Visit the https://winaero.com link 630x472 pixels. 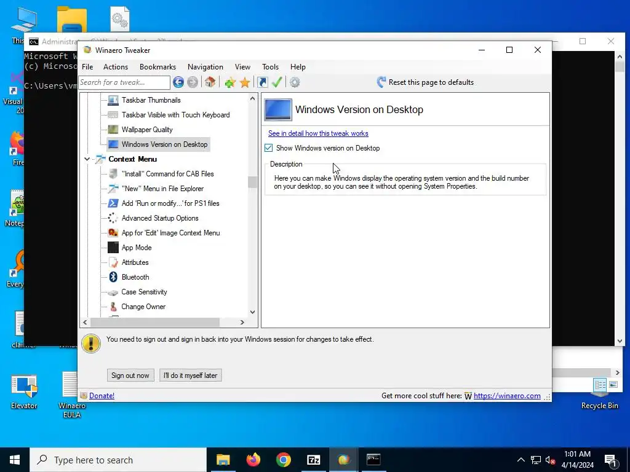point(507,396)
